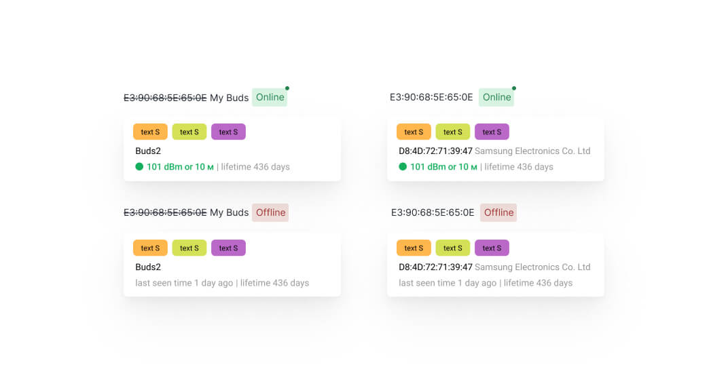This screenshot has width=728, height=382.
Task: Open the Buds2 name in the offline card
Action: point(148,267)
